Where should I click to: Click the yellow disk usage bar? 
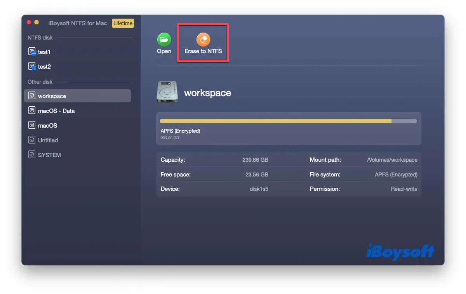276,121
